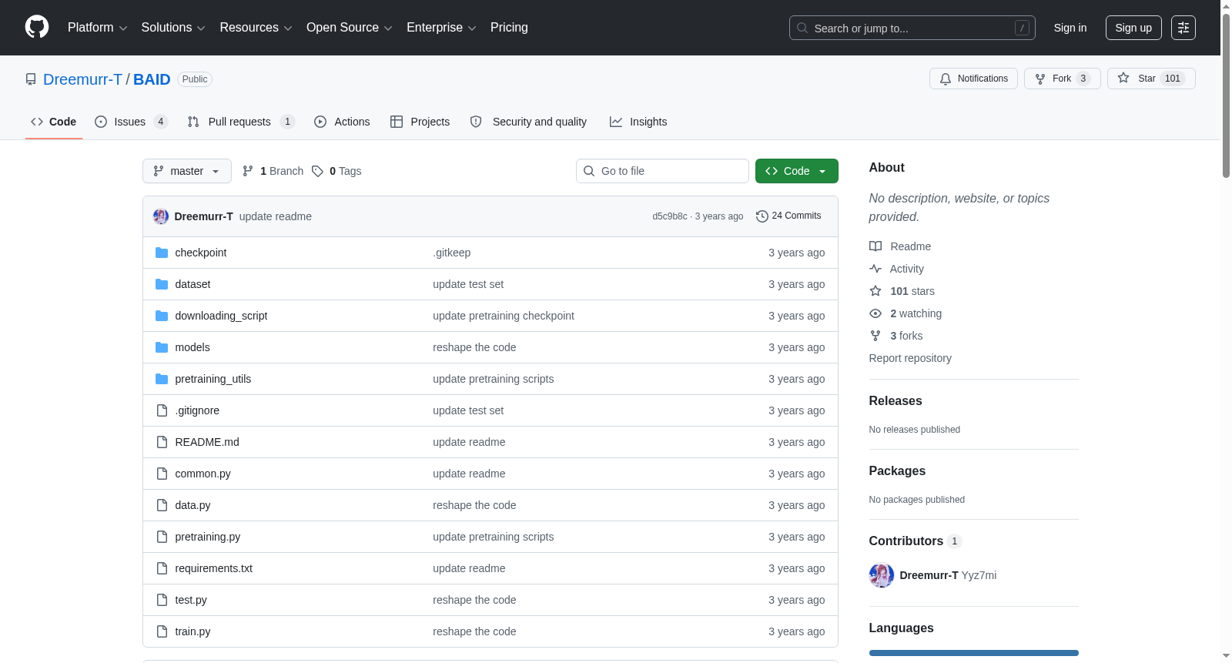Expand the Platform menu

point(97,28)
